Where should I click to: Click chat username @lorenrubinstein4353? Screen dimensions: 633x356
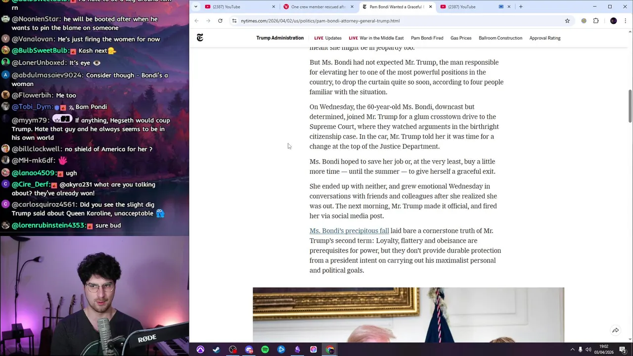coord(49,225)
